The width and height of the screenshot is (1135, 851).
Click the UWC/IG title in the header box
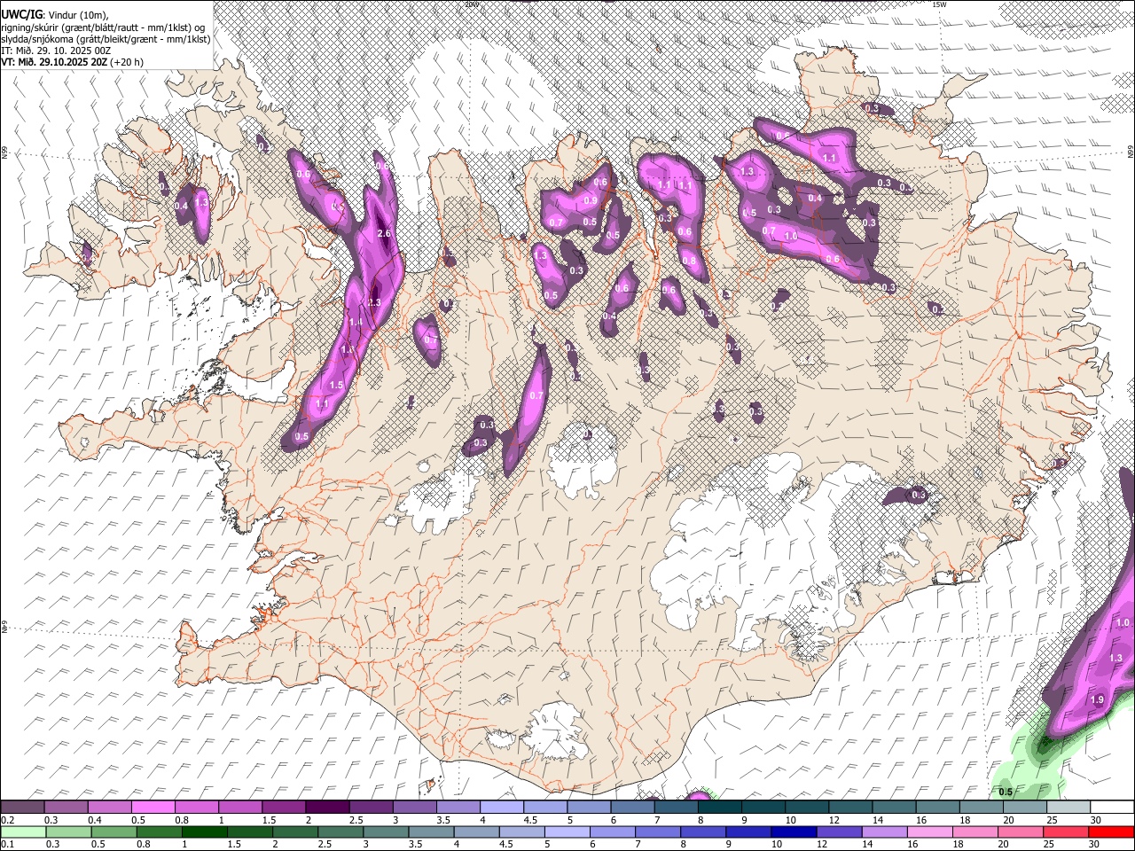pyautogui.click(x=21, y=14)
